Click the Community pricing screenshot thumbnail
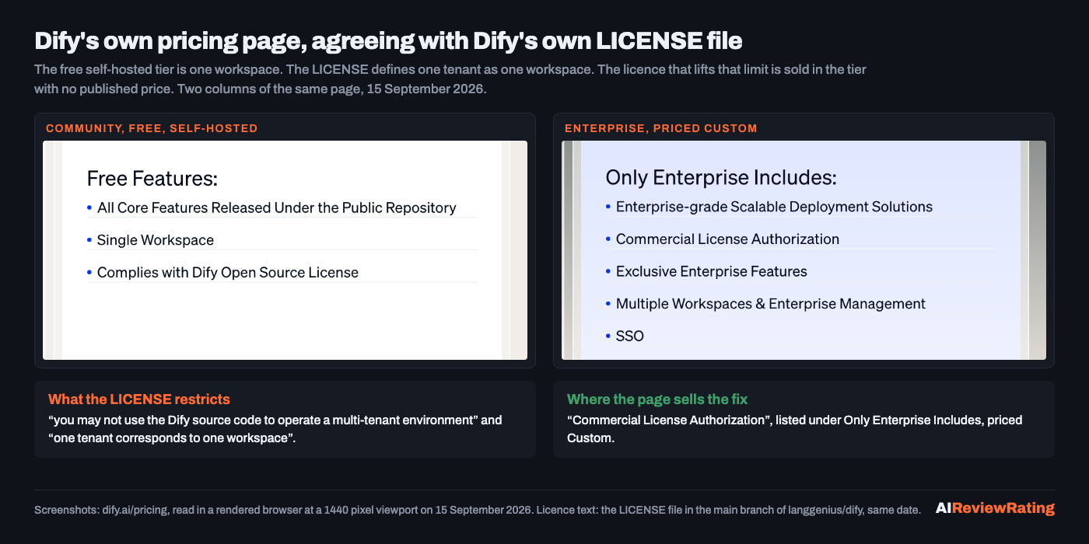 [x=285, y=250]
